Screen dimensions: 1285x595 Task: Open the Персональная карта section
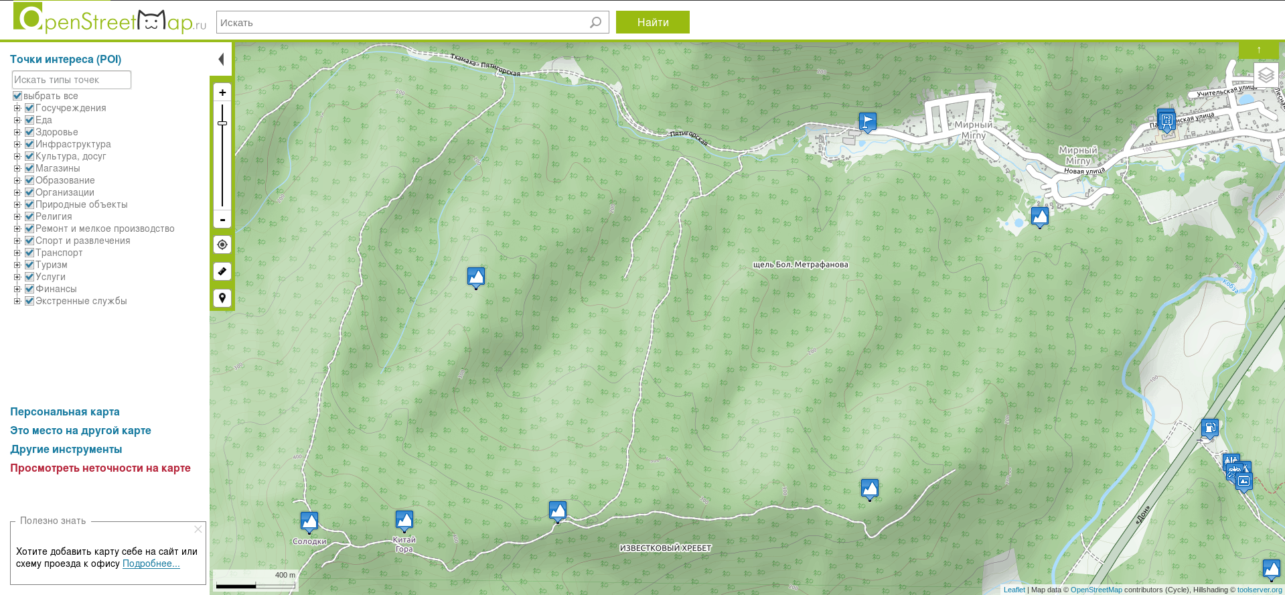tap(65, 412)
